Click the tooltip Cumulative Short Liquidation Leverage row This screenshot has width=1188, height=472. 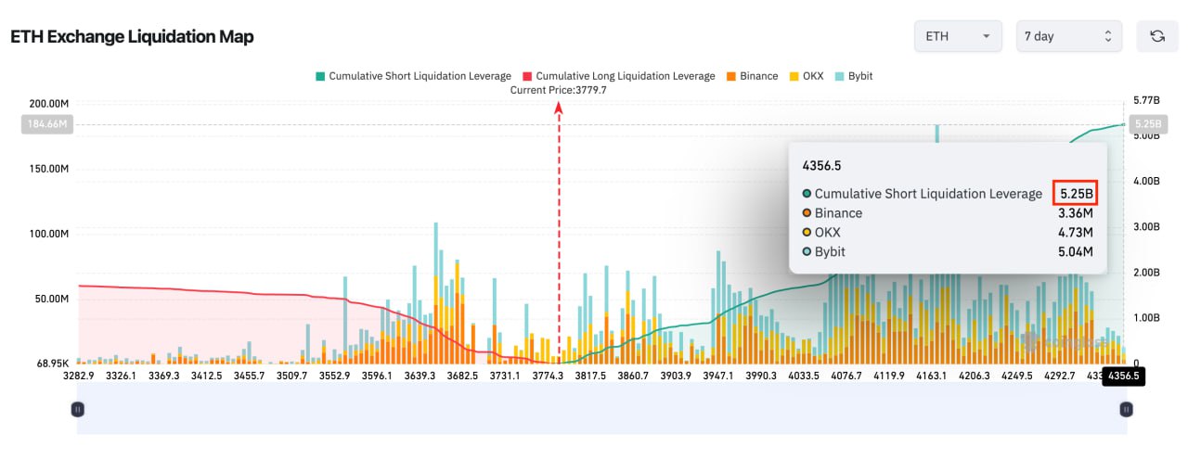(x=949, y=194)
